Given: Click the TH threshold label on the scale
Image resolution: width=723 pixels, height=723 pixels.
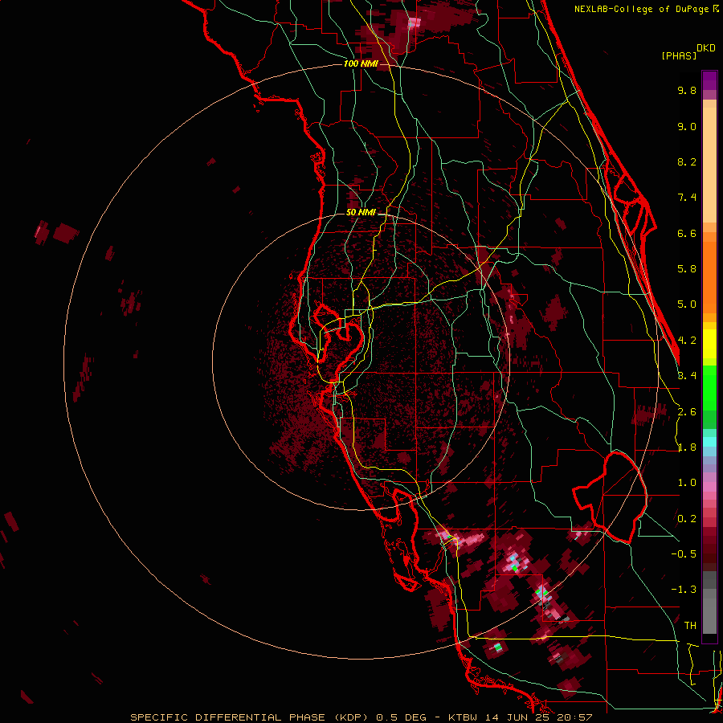Looking at the screenshot, I should tap(690, 626).
